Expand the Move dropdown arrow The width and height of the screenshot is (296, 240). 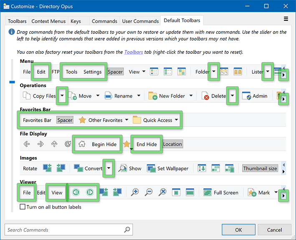(x=98, y=95)
